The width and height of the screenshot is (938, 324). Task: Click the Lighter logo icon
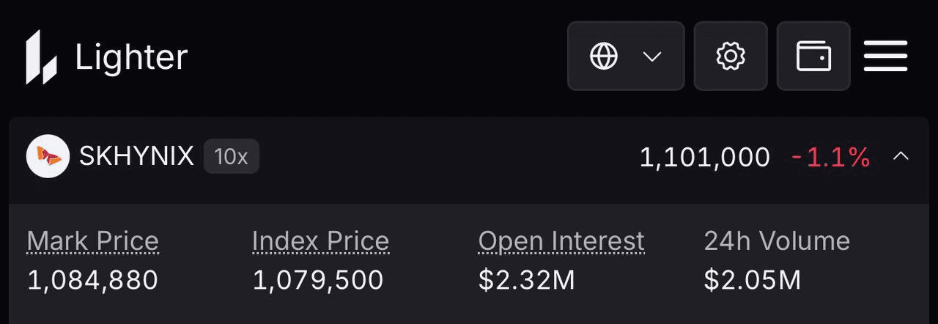41,57
